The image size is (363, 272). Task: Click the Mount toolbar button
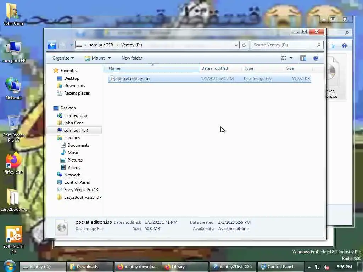pyautogui.click(x=95, y=58)
